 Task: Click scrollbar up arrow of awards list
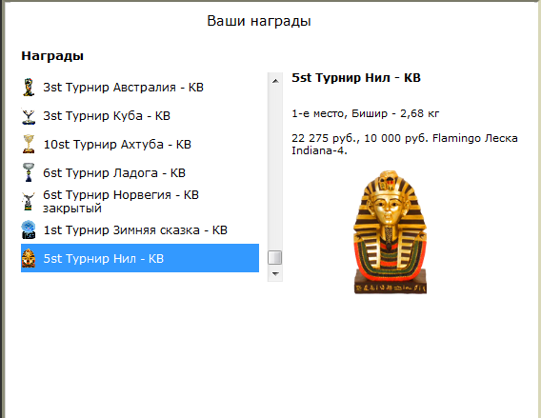tap(275, 81)
